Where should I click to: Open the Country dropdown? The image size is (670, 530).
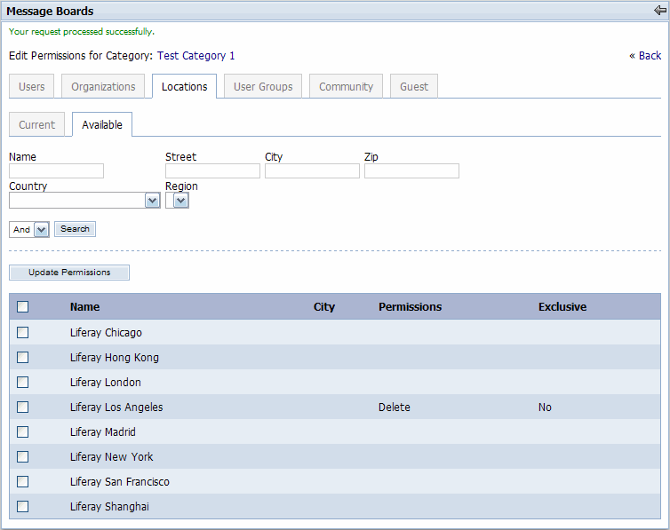coord(84,202)
